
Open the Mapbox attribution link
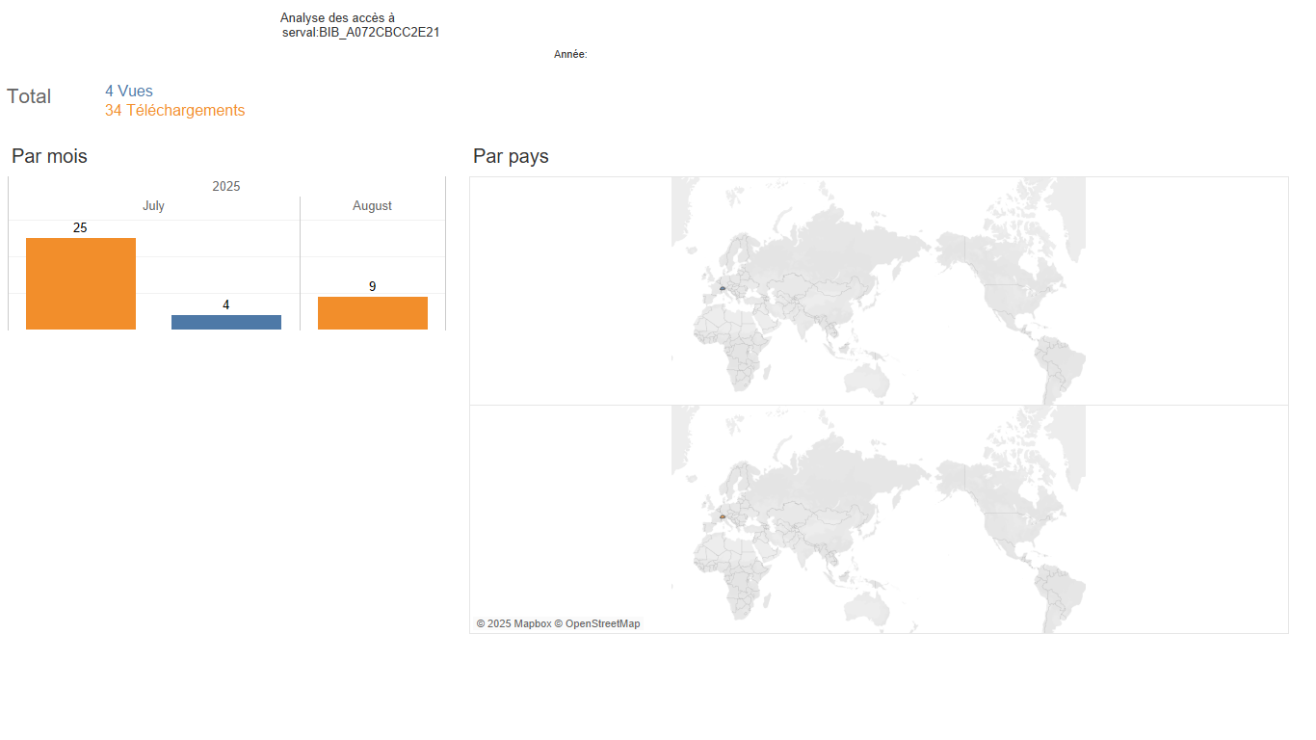(x=513, y=624)
